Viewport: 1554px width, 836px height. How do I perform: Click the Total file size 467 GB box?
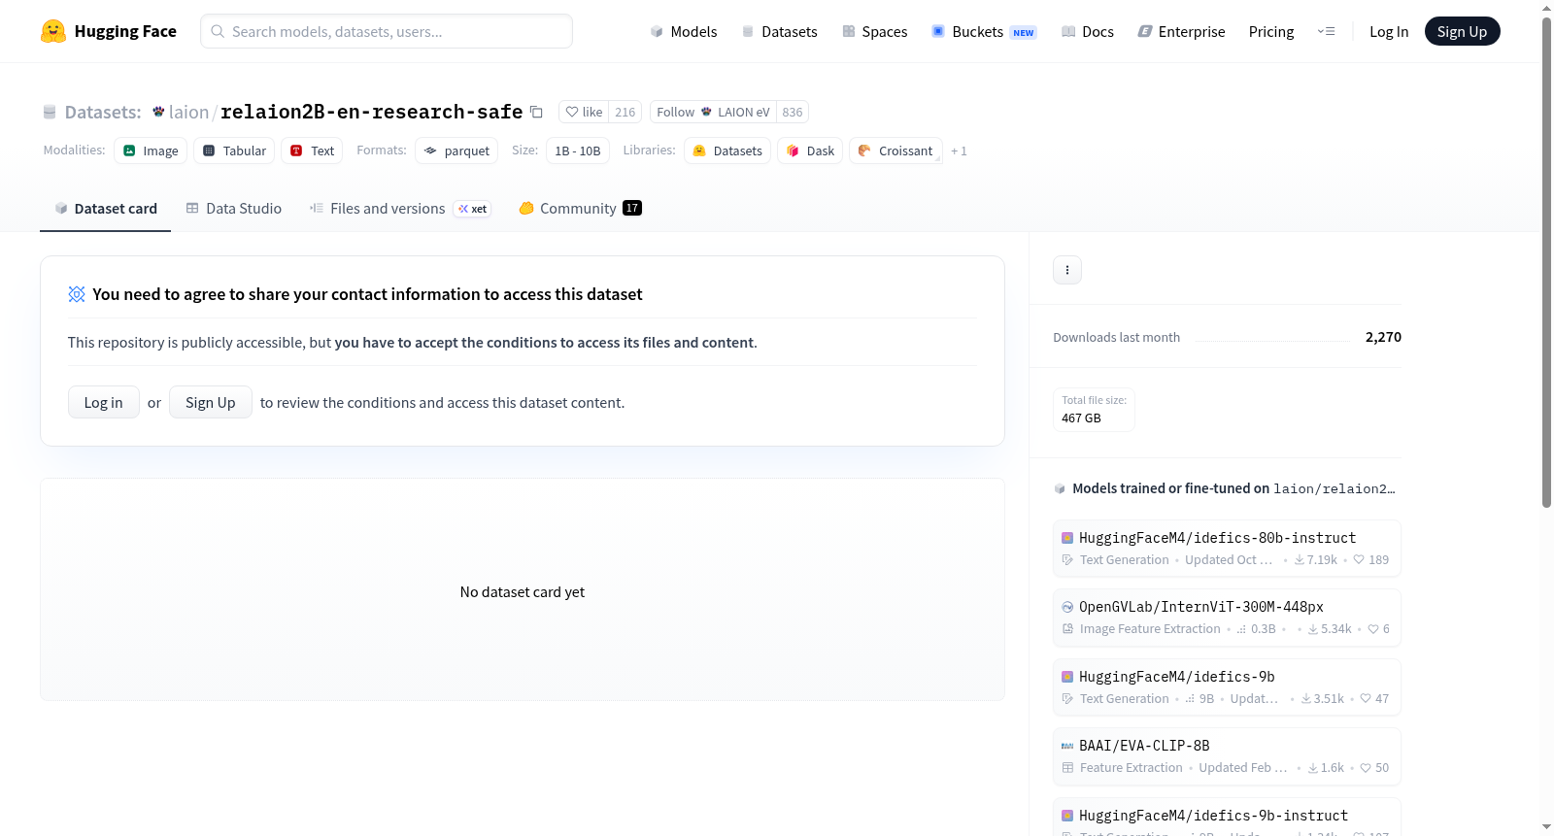(x=1094, y=409)
